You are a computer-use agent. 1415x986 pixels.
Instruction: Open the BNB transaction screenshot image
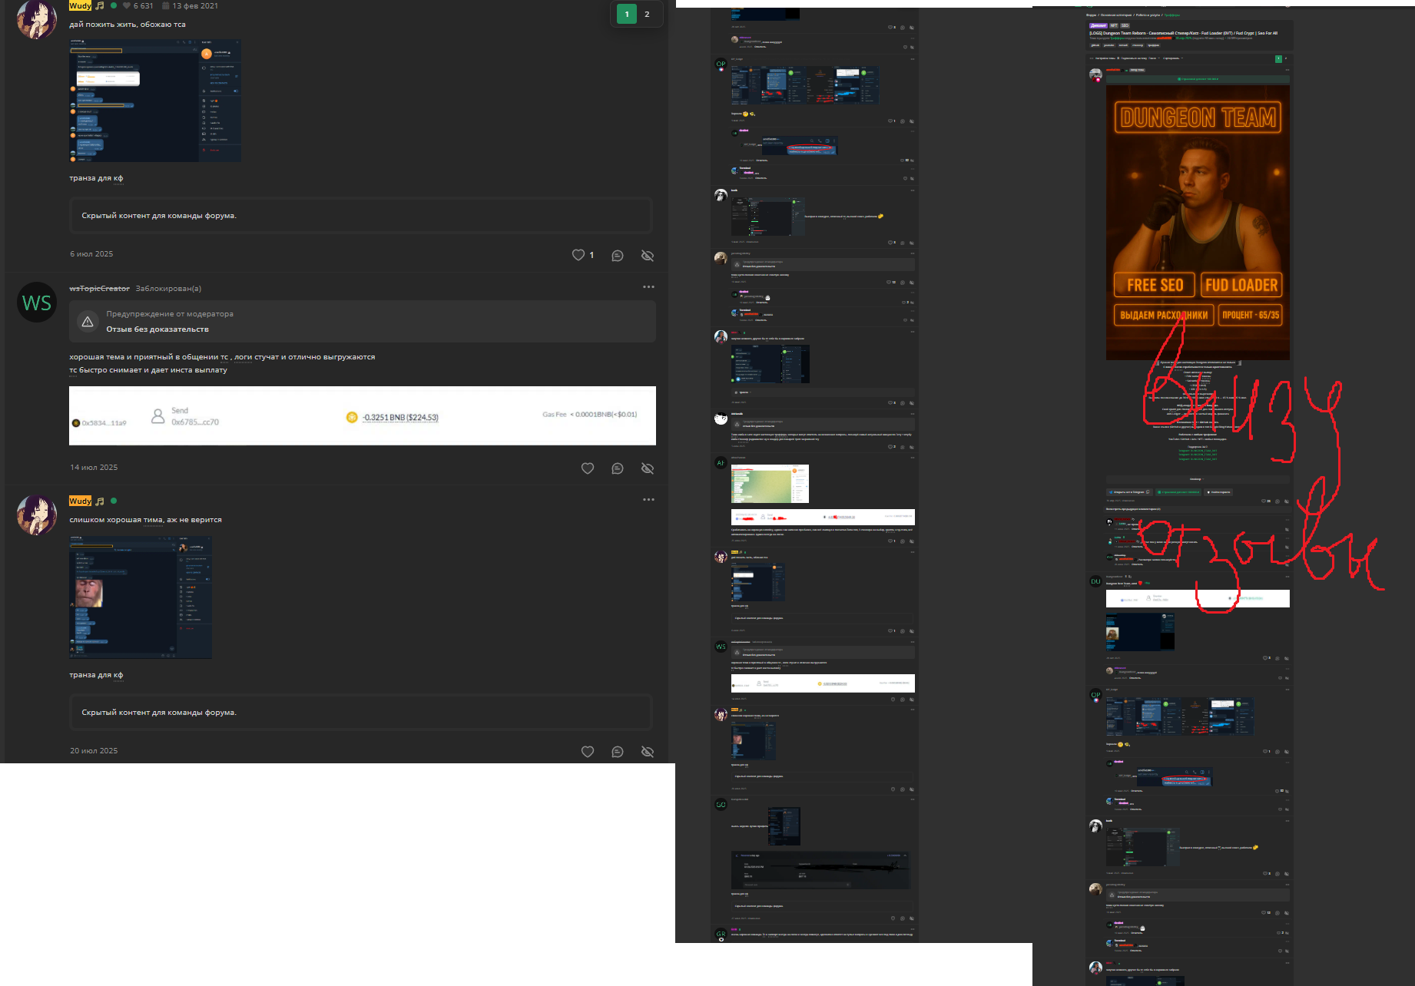[362, 415]
